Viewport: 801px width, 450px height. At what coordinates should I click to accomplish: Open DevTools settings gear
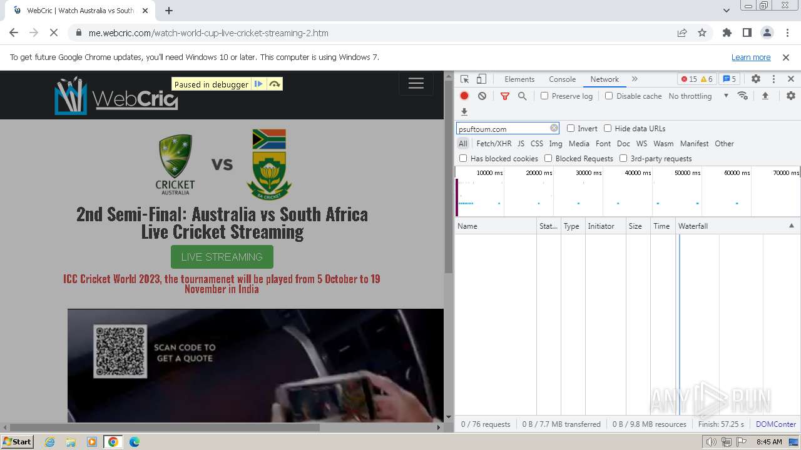click(x=756, y=79)
